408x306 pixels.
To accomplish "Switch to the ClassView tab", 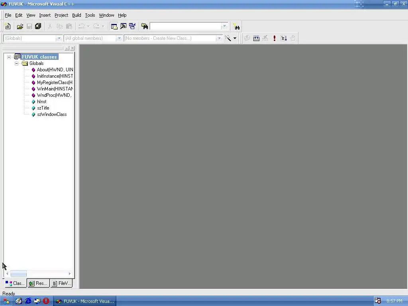I will click(15, 283).
